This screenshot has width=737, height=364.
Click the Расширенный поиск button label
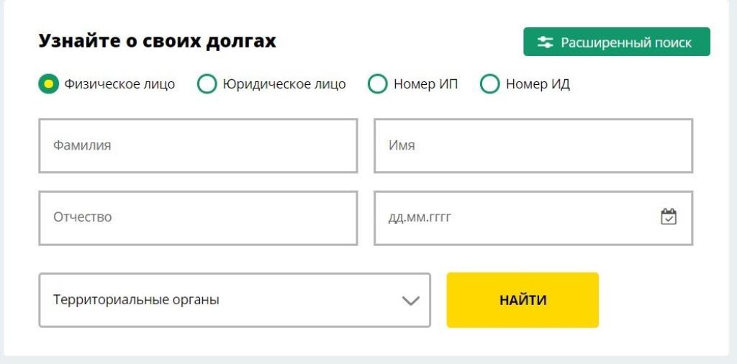626,42
